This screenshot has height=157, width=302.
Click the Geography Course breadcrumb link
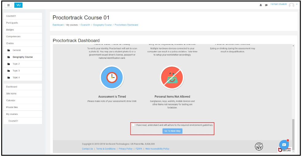click(x=102, y=25)
